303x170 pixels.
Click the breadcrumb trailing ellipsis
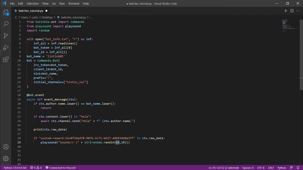click(x=90, y=17)
